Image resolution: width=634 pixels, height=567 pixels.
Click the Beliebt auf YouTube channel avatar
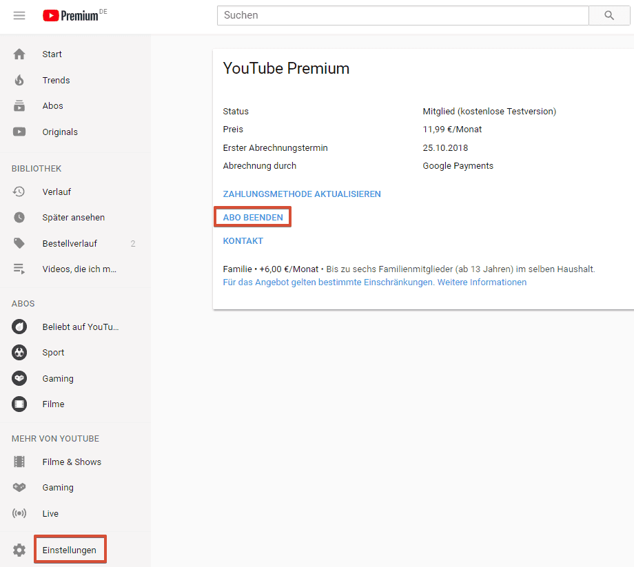pos(19,327)
